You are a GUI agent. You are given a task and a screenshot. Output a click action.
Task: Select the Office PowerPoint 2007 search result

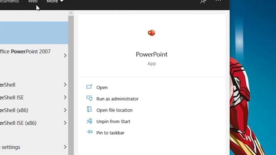pyautogui.click(x=34, y=56)
